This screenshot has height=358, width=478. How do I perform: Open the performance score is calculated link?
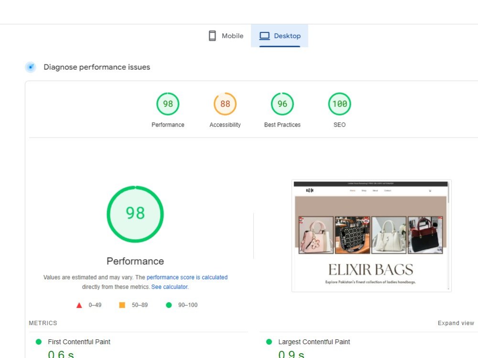[187, 277]
